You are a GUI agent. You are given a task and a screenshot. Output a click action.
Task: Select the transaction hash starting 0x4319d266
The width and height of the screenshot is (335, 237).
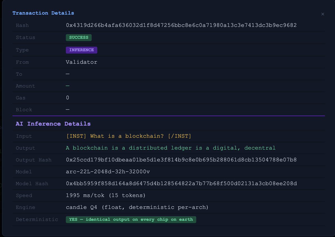point(181,25)
